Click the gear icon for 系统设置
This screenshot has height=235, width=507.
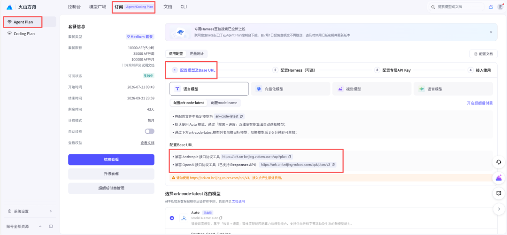click(9, 212)
